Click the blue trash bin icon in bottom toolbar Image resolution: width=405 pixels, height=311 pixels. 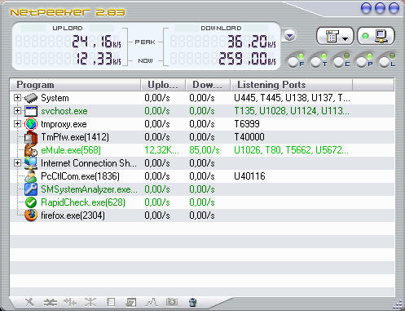click(x=192, y=302)
